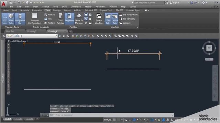Click the Print icon in quick access toolbar
The height and width of the screenshot is (123, 220).
pos(27,2)
